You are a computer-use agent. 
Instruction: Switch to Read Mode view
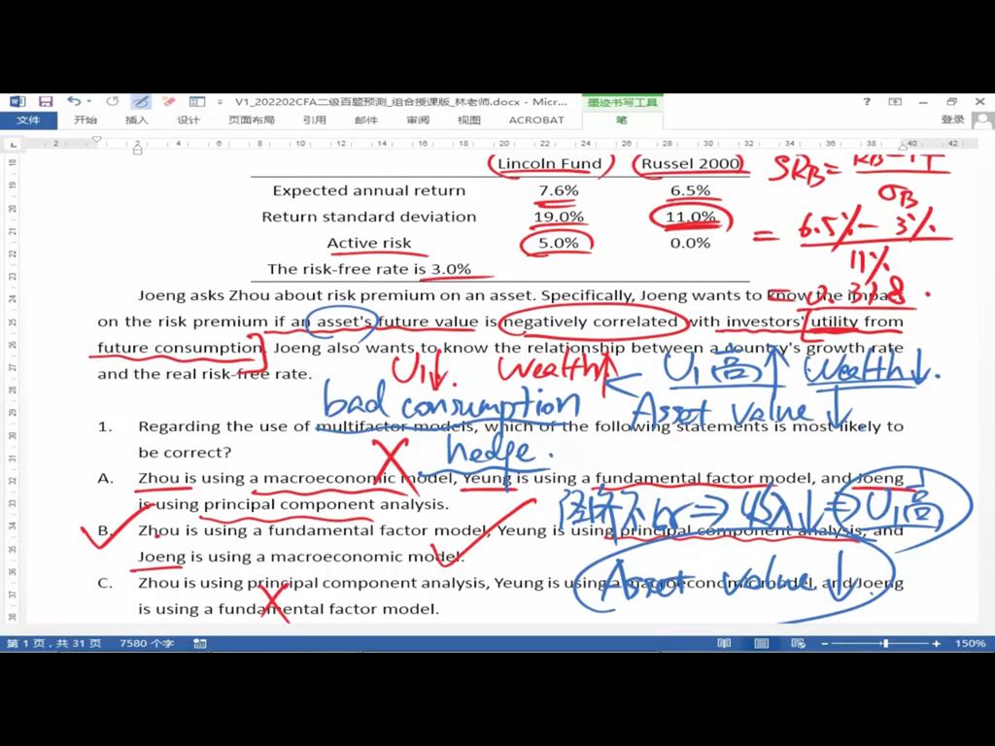724,643
